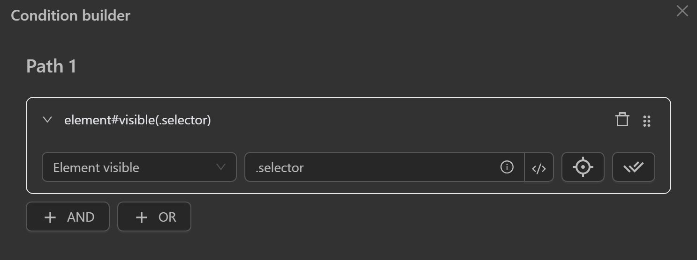Click the plus icon on OR button
This screenshot has width=697, height=260.
tap(141, 217)
